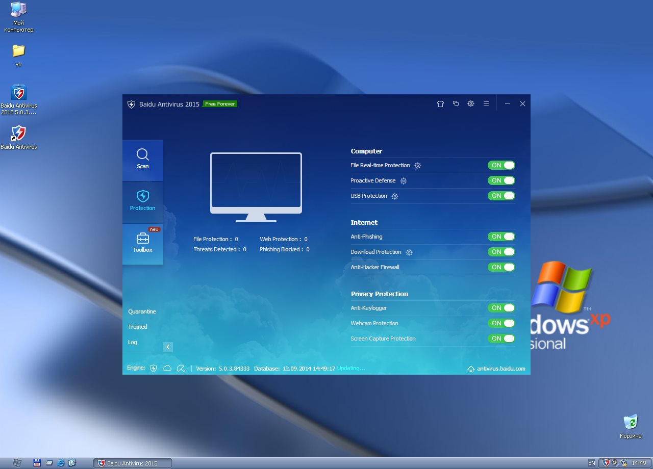
Task: Click the Baidu shield logo in title bar
Action: tap(131, 104)
